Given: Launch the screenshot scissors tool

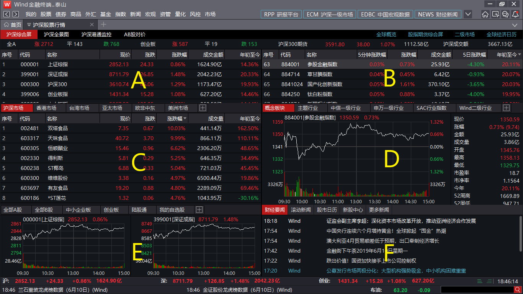Looking at the screenshot, I should [495, 14].
